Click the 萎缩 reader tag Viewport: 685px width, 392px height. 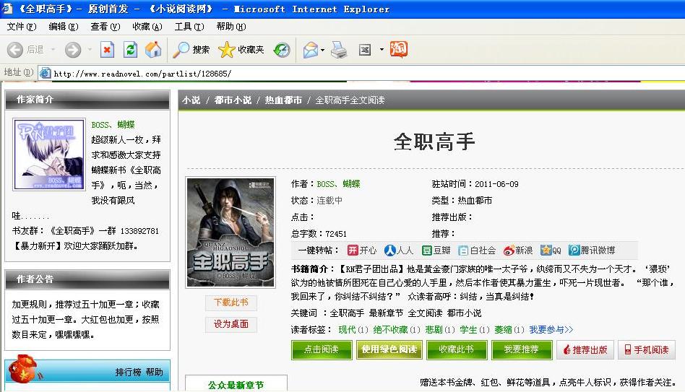503,330
